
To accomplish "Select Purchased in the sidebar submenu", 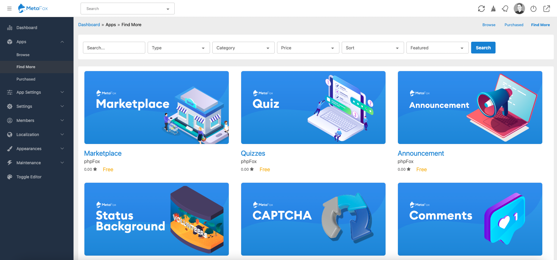I will [37, 79].
